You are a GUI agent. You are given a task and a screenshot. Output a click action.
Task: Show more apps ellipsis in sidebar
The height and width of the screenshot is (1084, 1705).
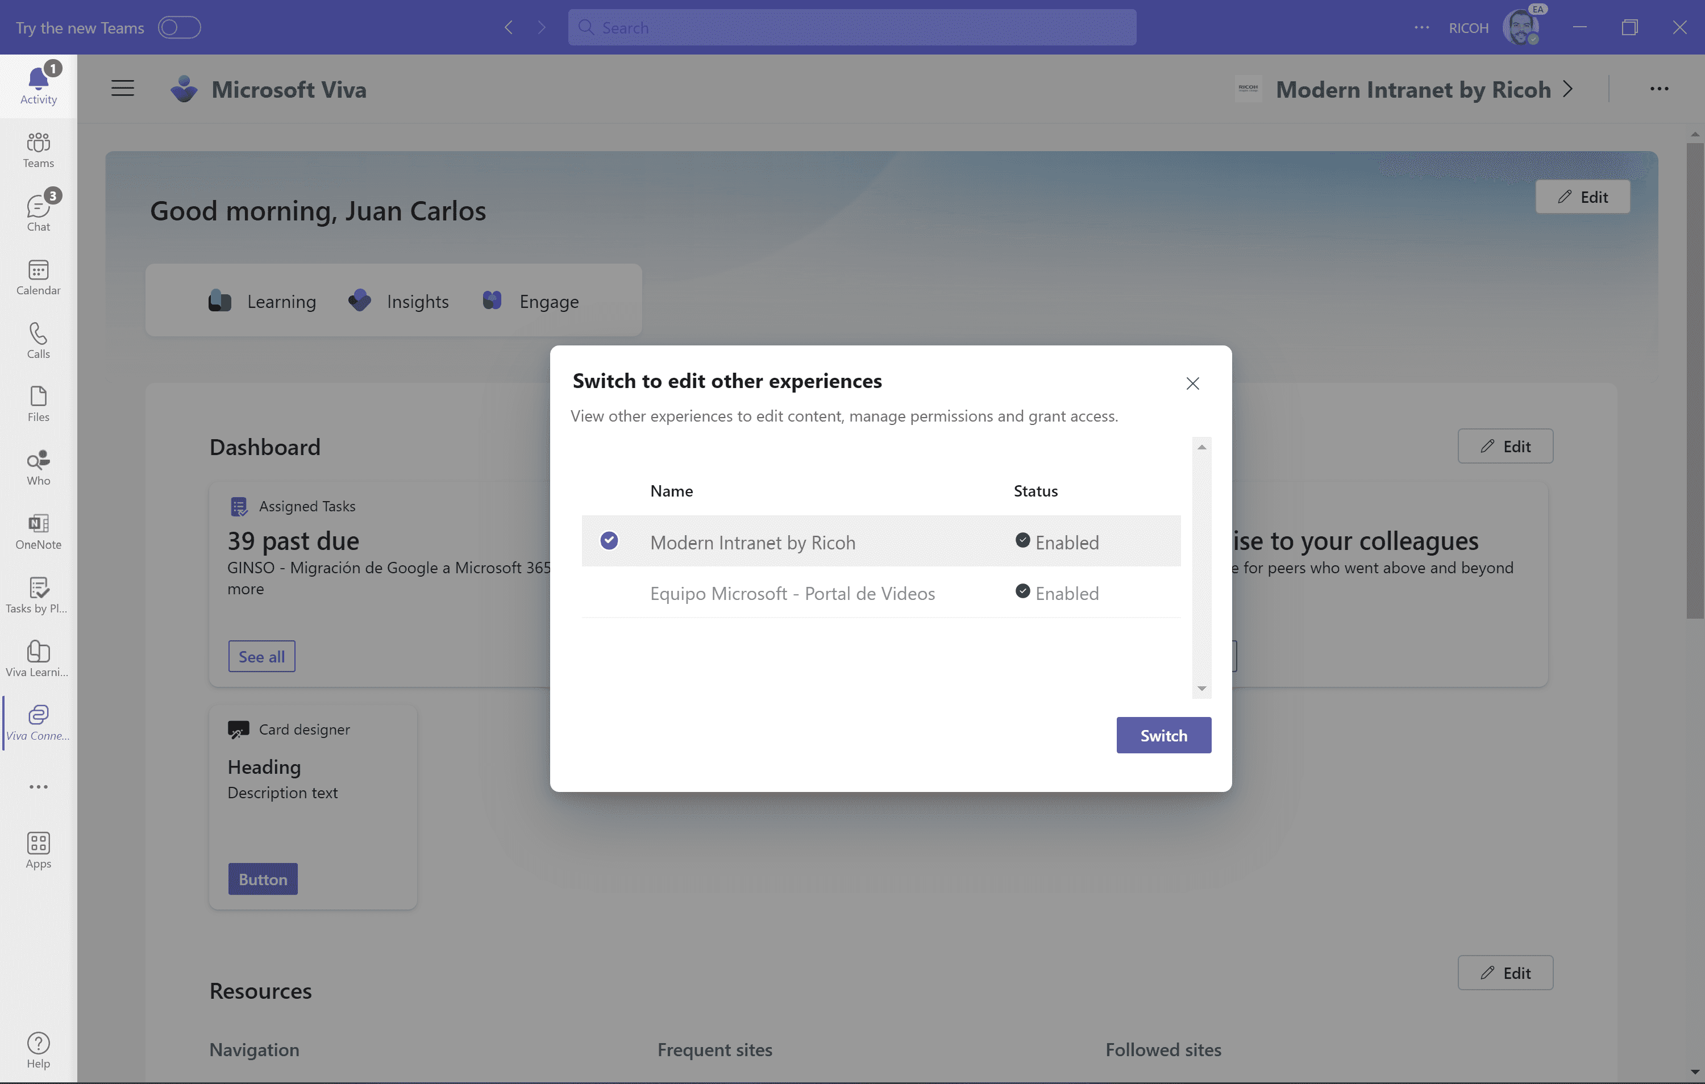[x=38, y=787]
